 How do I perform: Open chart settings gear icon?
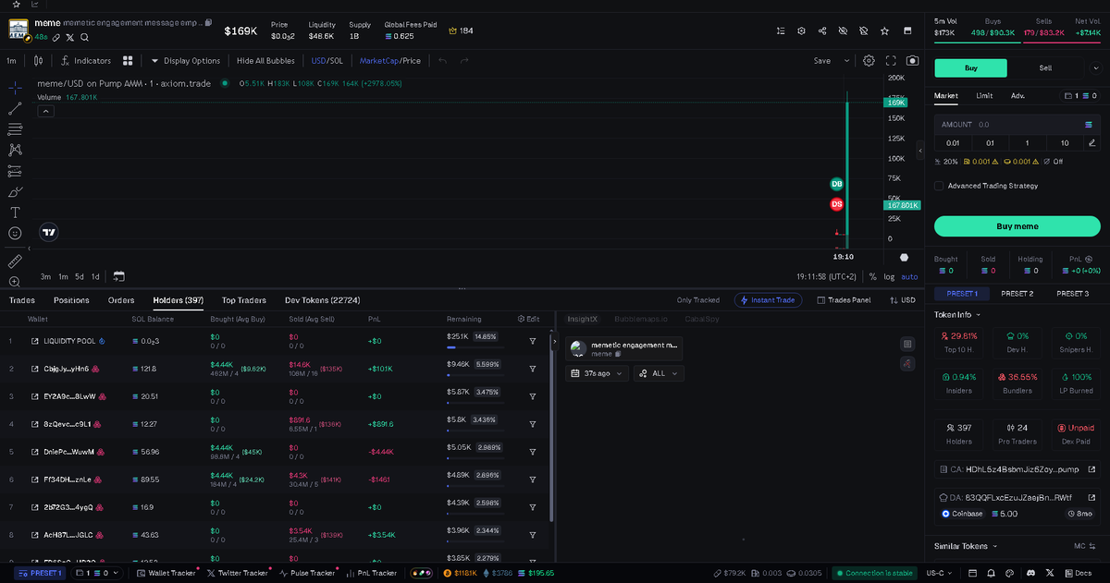coord(869,61)
